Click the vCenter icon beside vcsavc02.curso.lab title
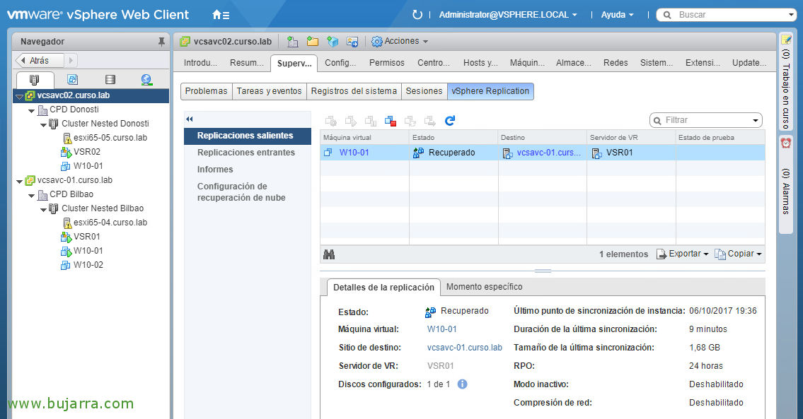 pos(185,42)
